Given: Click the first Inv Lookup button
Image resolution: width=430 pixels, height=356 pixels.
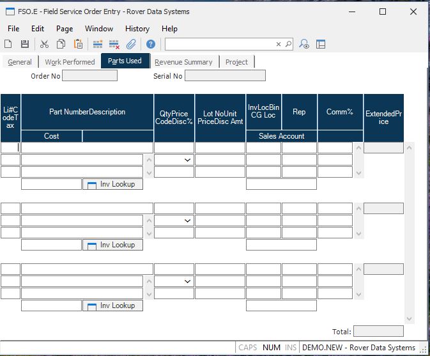Looking at the screenshot, I should 112,184.
